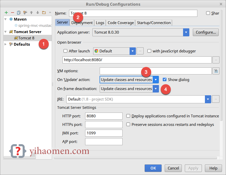Switch to the Server tab
This screenshot has width=226, height=175.
62,23
